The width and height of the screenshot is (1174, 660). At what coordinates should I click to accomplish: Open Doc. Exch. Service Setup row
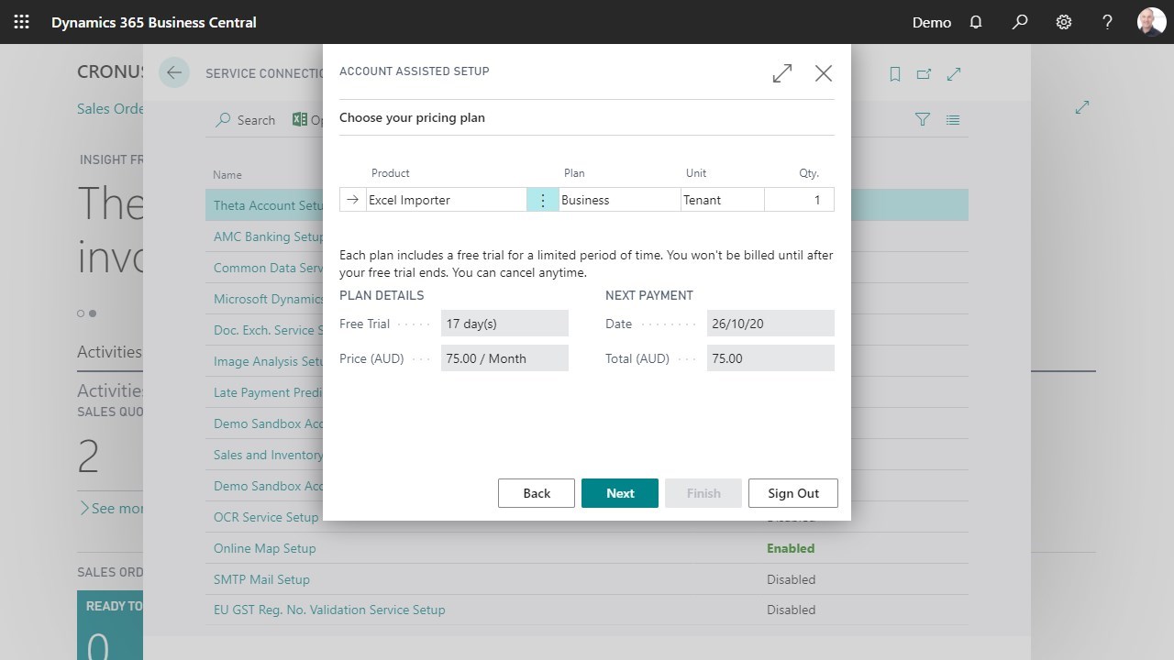268,330
